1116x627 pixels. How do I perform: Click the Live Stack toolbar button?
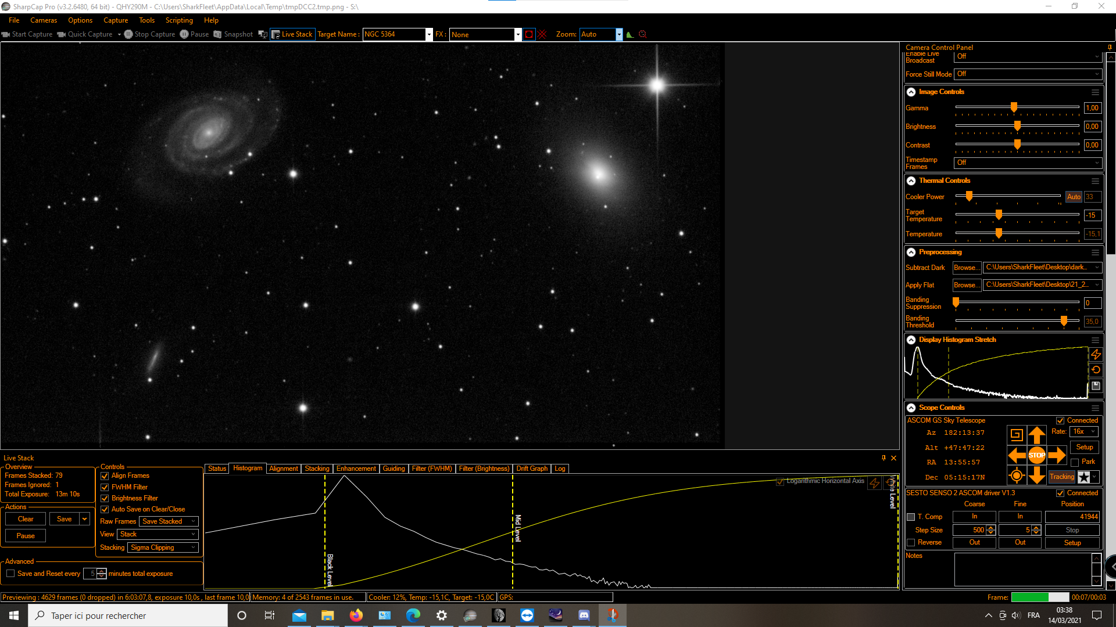point(292,34)
